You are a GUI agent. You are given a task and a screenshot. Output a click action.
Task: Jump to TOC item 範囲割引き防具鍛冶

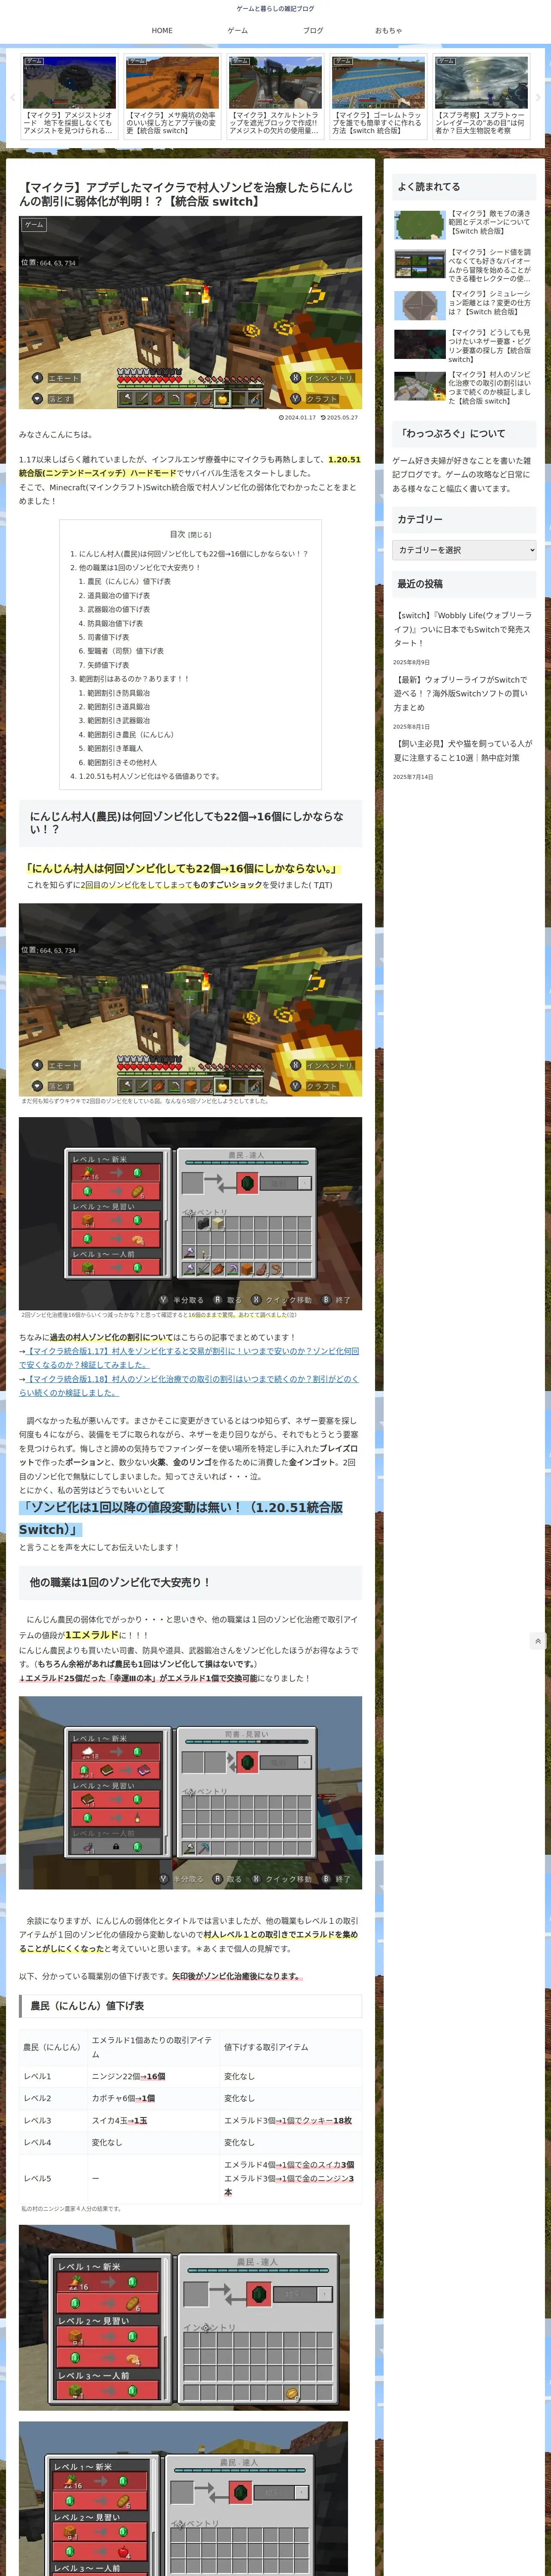(x=119, y=693)
